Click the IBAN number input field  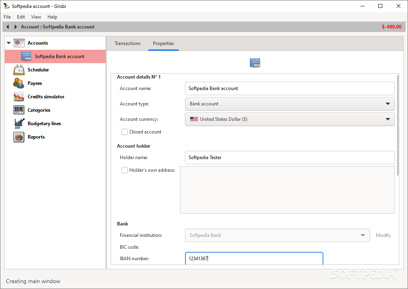(254, 258)
